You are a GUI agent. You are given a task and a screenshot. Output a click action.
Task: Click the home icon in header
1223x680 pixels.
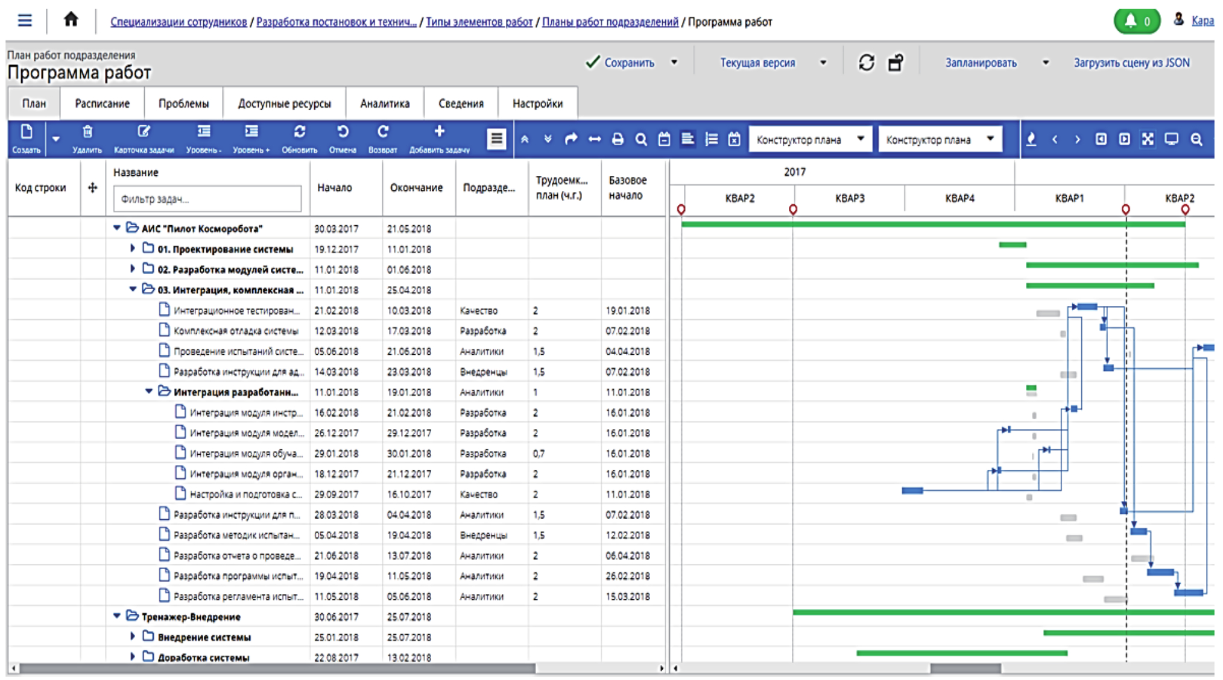tap(71, 20)
